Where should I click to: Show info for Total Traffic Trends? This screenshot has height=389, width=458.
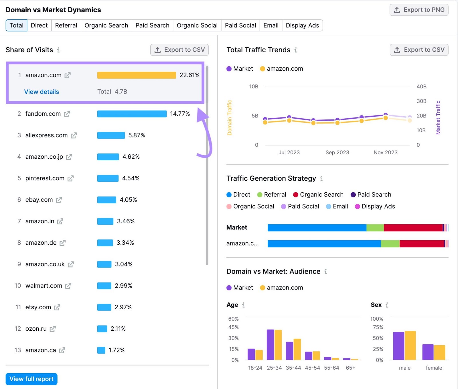click(x=296, y=50)
